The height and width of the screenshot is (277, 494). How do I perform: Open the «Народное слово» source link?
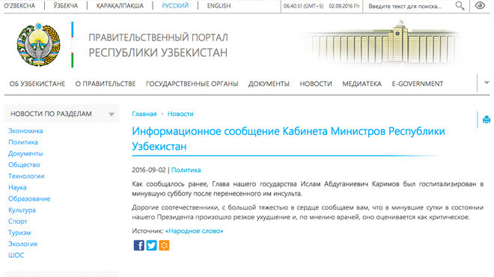point(194,231)
